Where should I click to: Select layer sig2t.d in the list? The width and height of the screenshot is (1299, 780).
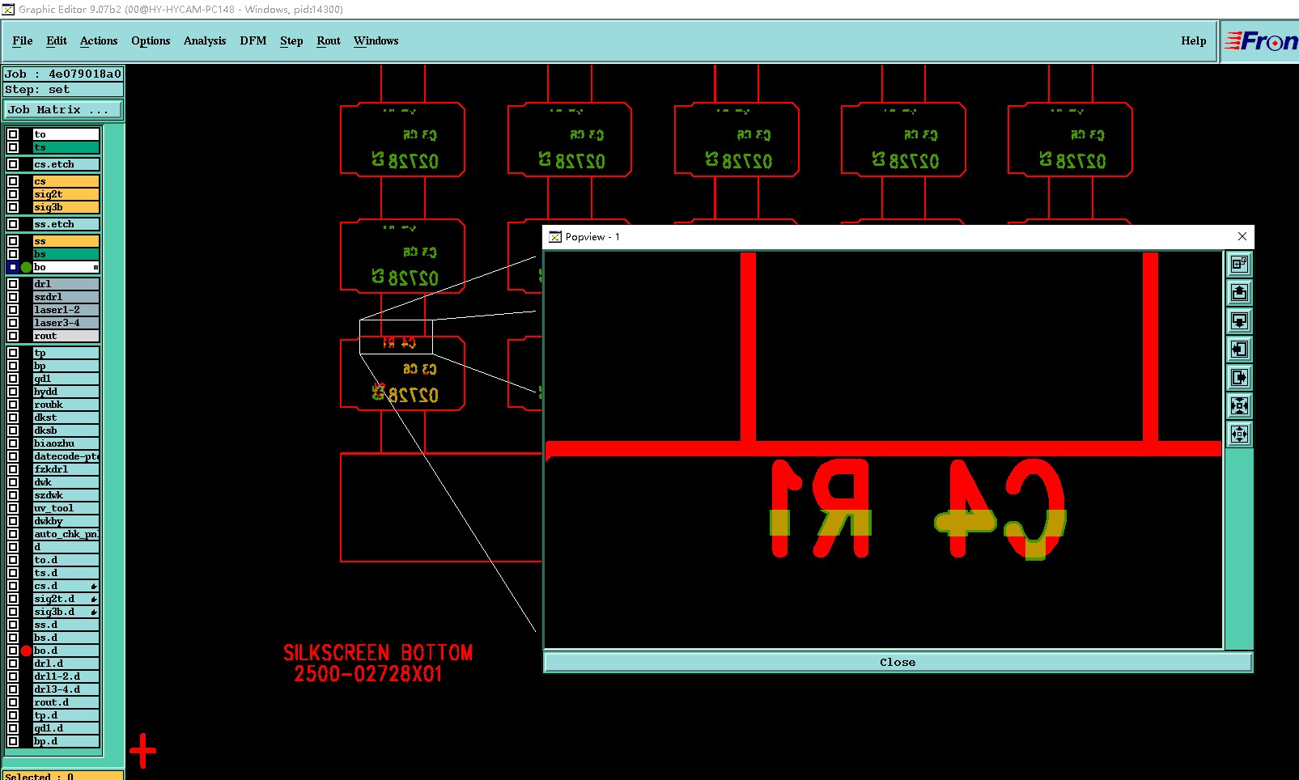[x=66, y=599]
